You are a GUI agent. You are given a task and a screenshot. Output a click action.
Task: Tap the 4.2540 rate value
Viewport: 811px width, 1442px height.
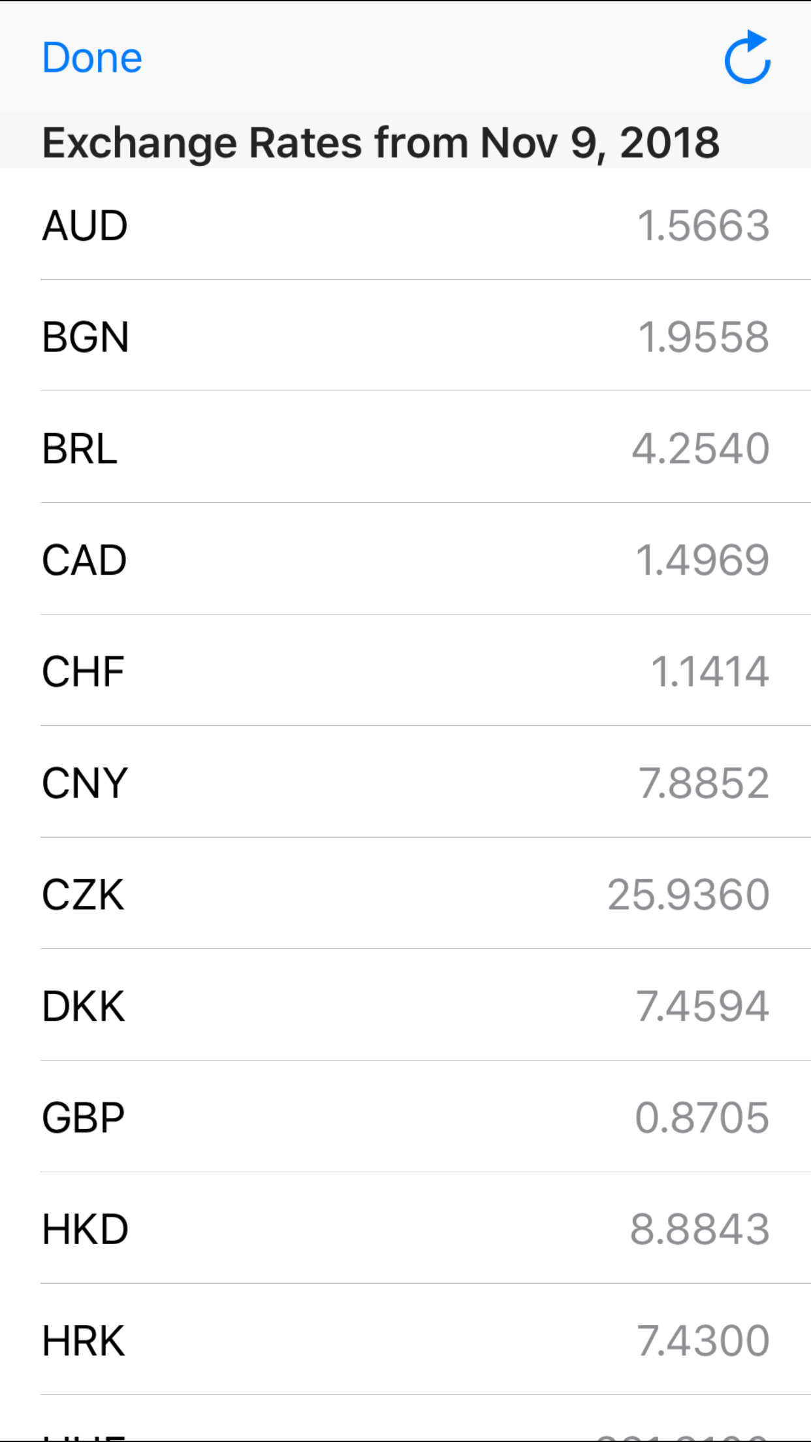[x=701, y=449]
